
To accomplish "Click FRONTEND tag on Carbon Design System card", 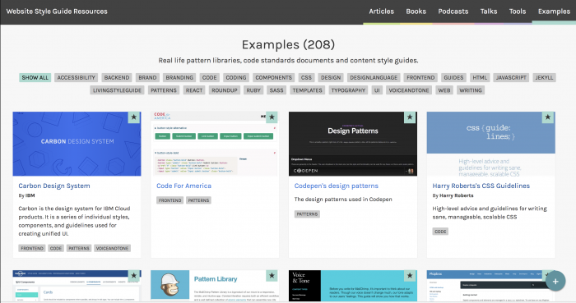I will pos(32,249).
